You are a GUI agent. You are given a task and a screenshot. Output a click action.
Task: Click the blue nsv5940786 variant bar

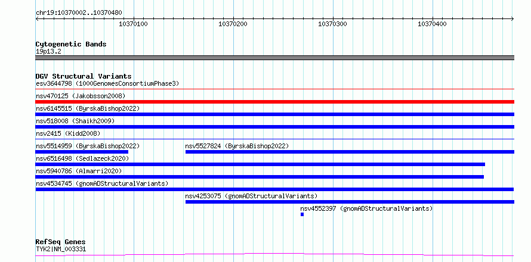tap(260, 177)
